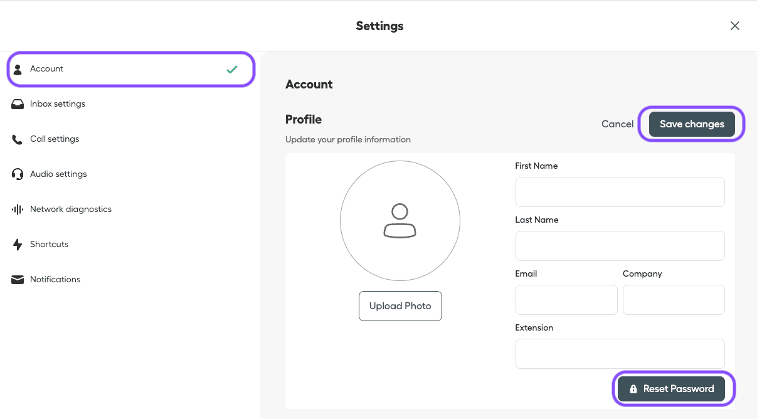Click the Audio settings headset icon
The width and height of the screenshot is (757, 419).
tap(18, 174)
